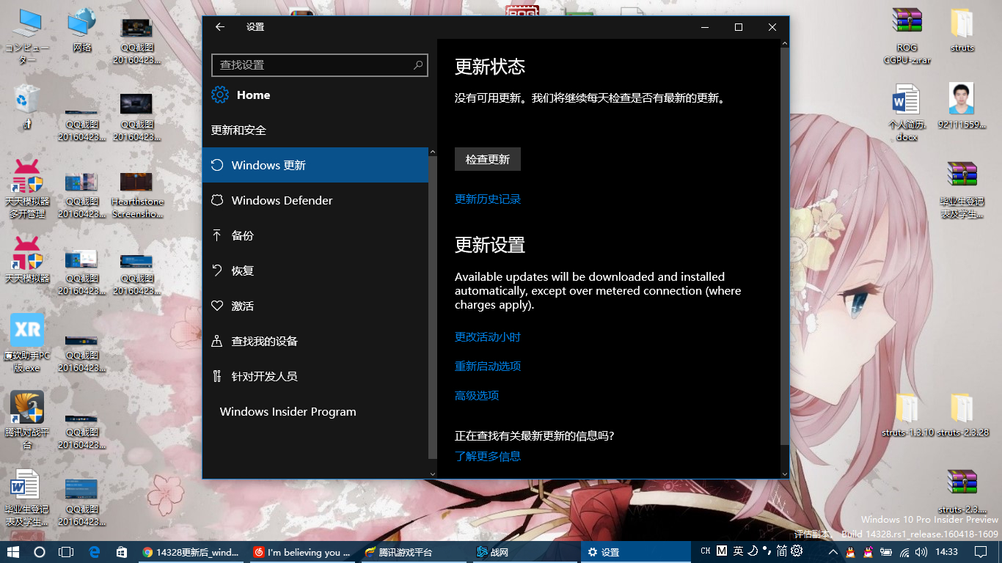Click the content pane scroll-down arrow

click(x=785, y=474)
